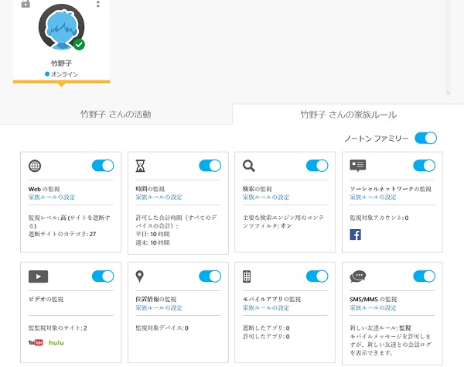464x367 pixels.
Task: Click the 許可したアプリ: 0 text
Action: tap(266, 337)
